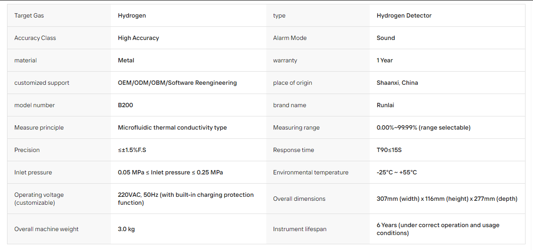Screen dimensions: 533x250
Task: Select the 'Metal' material value
Action: (x=126, y=60)
